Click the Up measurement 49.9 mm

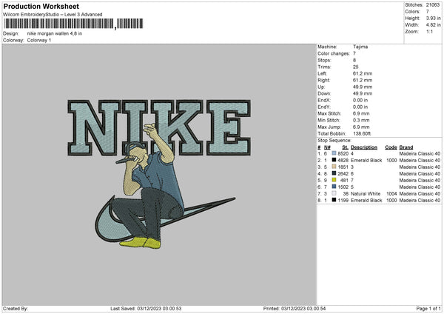coord(363,87)
